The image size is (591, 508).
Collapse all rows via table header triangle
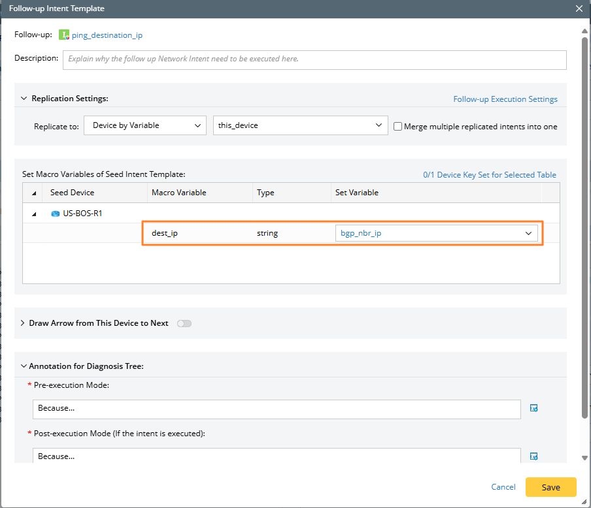tap(33, 193)
